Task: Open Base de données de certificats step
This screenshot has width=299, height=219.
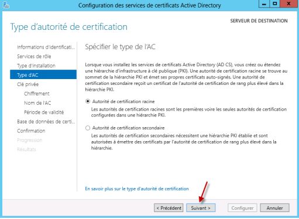Action: pyautogui.click(x=46, y=122)
